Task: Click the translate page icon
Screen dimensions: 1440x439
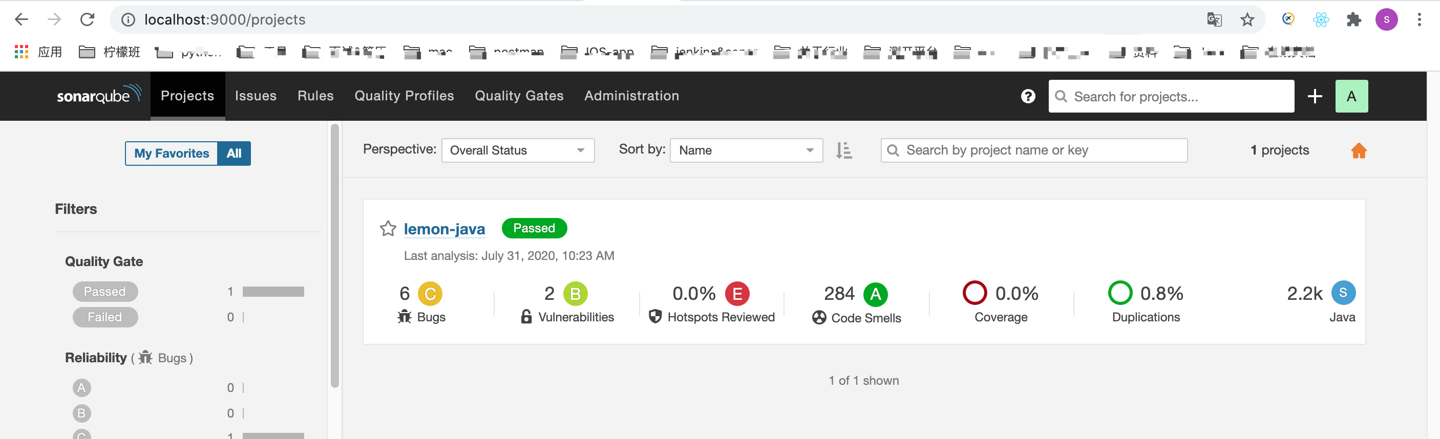Action: (1214, 20)
